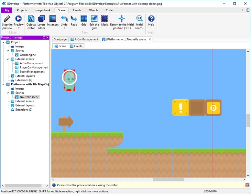Collapse the External events tree node
Viewport: 251px width, 194px height.
point(8,59)
